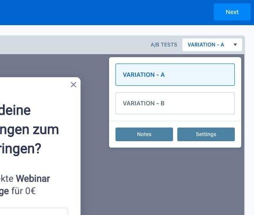Image resolution: width=254 pixels, height=215 pixels.
Task: Open the Notes panel button
Action: tap(144, 134)
